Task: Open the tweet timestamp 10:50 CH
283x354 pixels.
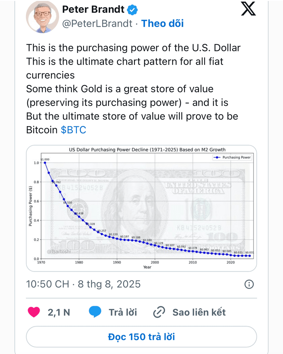Action: (x=48, y=284)
